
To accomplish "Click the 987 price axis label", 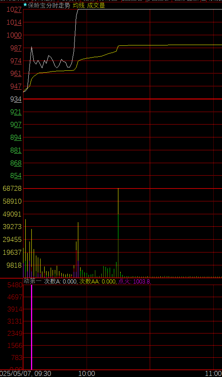I will 16,48.
